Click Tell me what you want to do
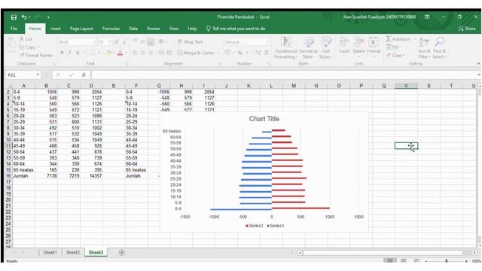This screenshot has height=271, width=482. point(236,29)
